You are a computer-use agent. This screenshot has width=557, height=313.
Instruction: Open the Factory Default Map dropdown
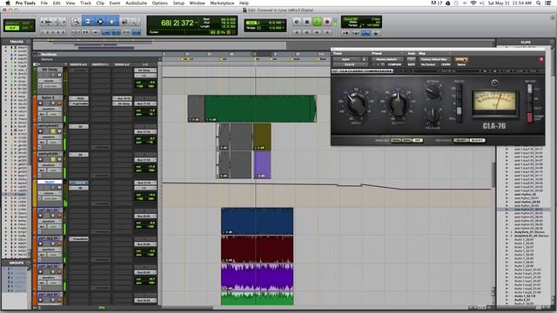pyautogui.click(x=434, y=59)
